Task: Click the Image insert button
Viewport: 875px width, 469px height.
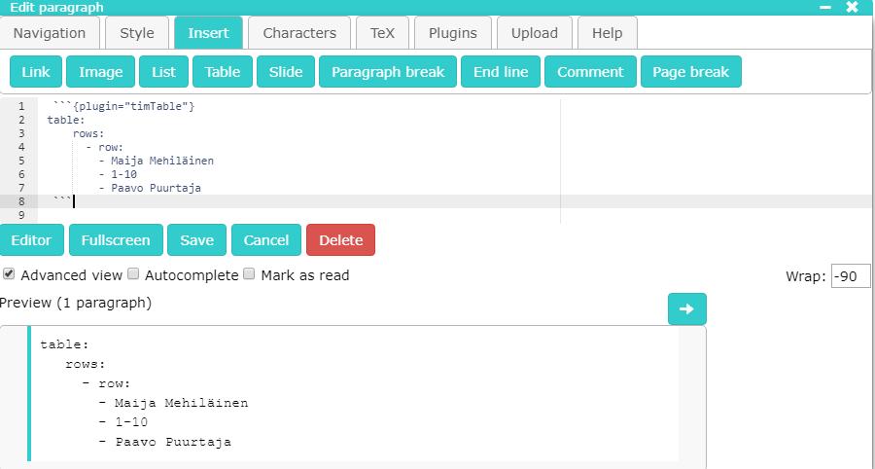Action: [100, 71]
